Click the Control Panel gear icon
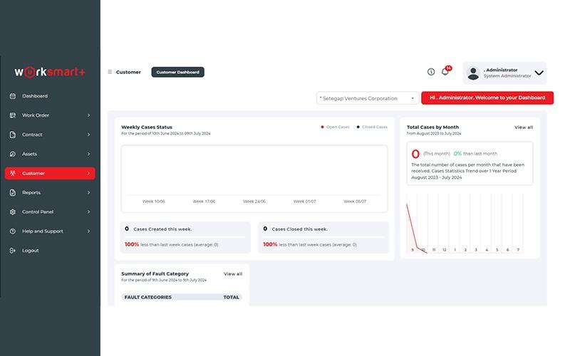 pyautogui.click(x=13, y=211)
